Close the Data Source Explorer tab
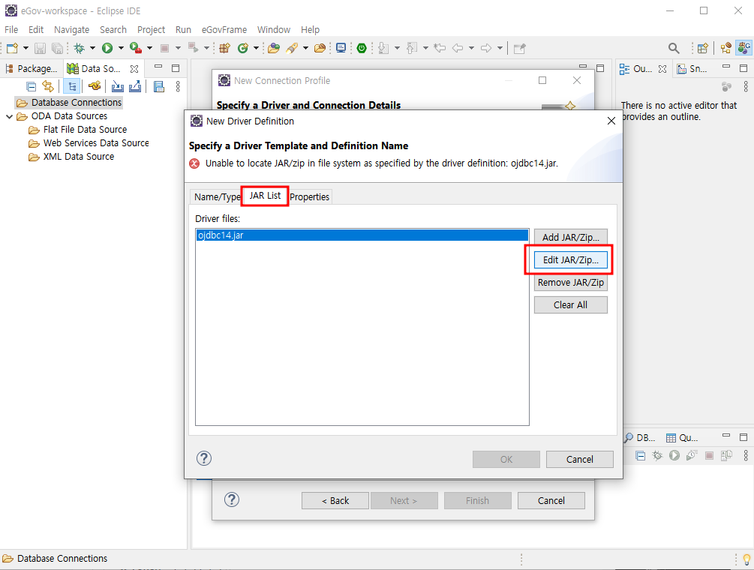Image resolution: width=754 pixels, height=570 pixels. 134,69
